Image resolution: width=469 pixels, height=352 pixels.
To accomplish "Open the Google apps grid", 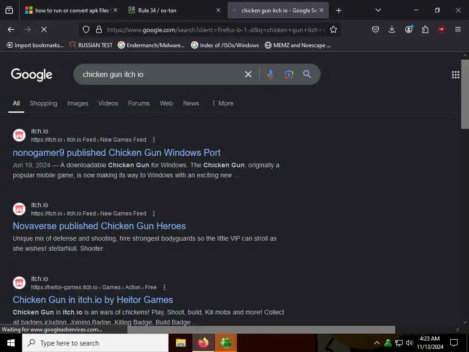I will click(456, 75).
